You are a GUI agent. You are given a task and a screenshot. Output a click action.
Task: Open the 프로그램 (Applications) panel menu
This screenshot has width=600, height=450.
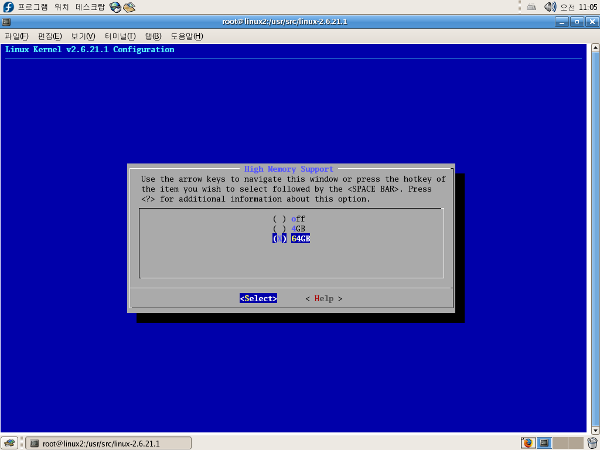pos(33,7)
